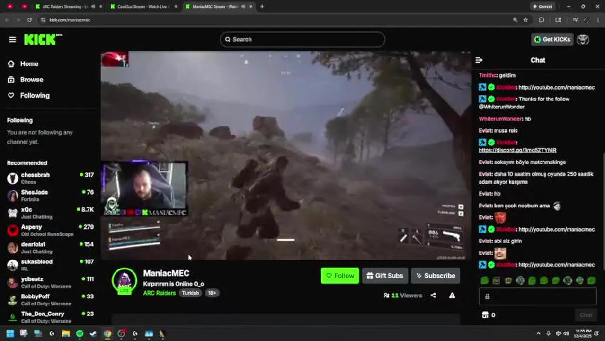Image resolution: width=605 pixels, height=341 pixels.
Task: Click the report warning icon
Action: coord(452,296)
